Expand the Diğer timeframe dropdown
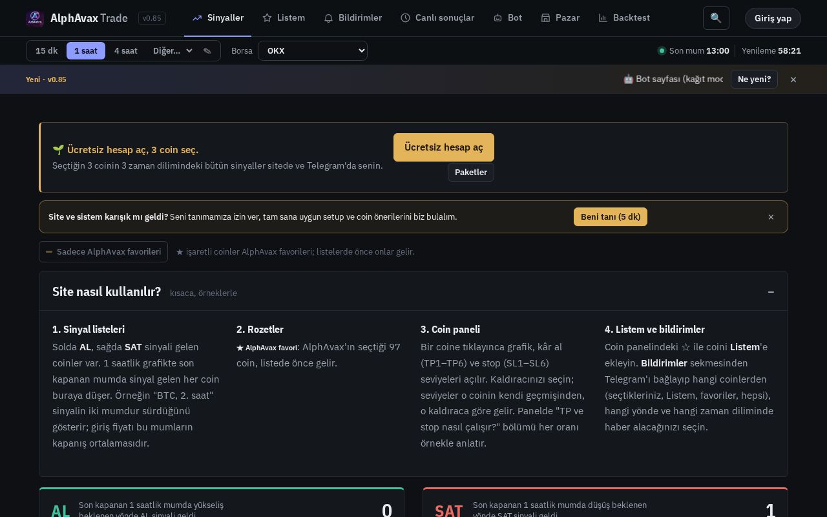The height and width of the screenshot is (517, 827). (x=173, y=50)
